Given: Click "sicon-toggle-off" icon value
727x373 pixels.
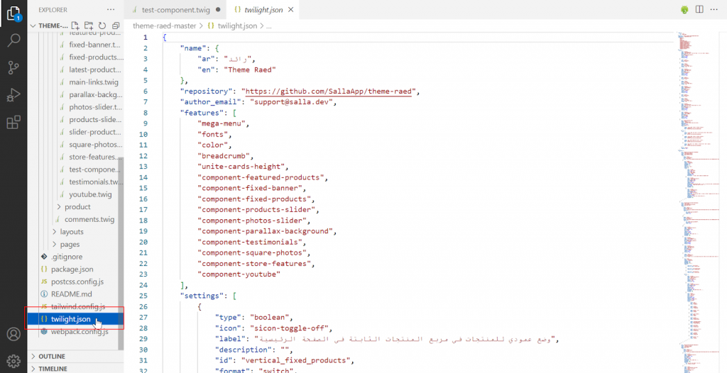Looking at the screenshot, I should [x=290, y=328].
